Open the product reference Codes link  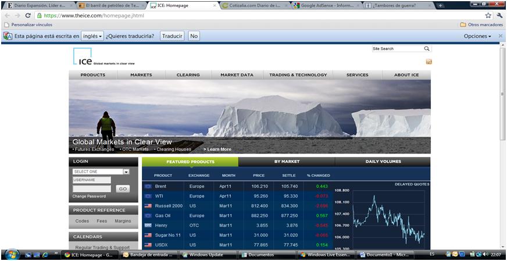pyautogui.click(x=82, y=221)
